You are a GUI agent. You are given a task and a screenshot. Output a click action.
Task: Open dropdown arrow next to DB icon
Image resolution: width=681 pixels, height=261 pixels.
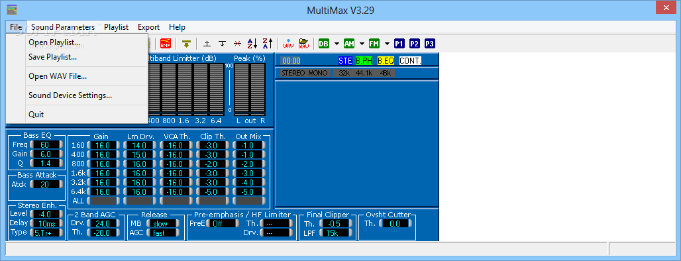[x=336, y=44]
